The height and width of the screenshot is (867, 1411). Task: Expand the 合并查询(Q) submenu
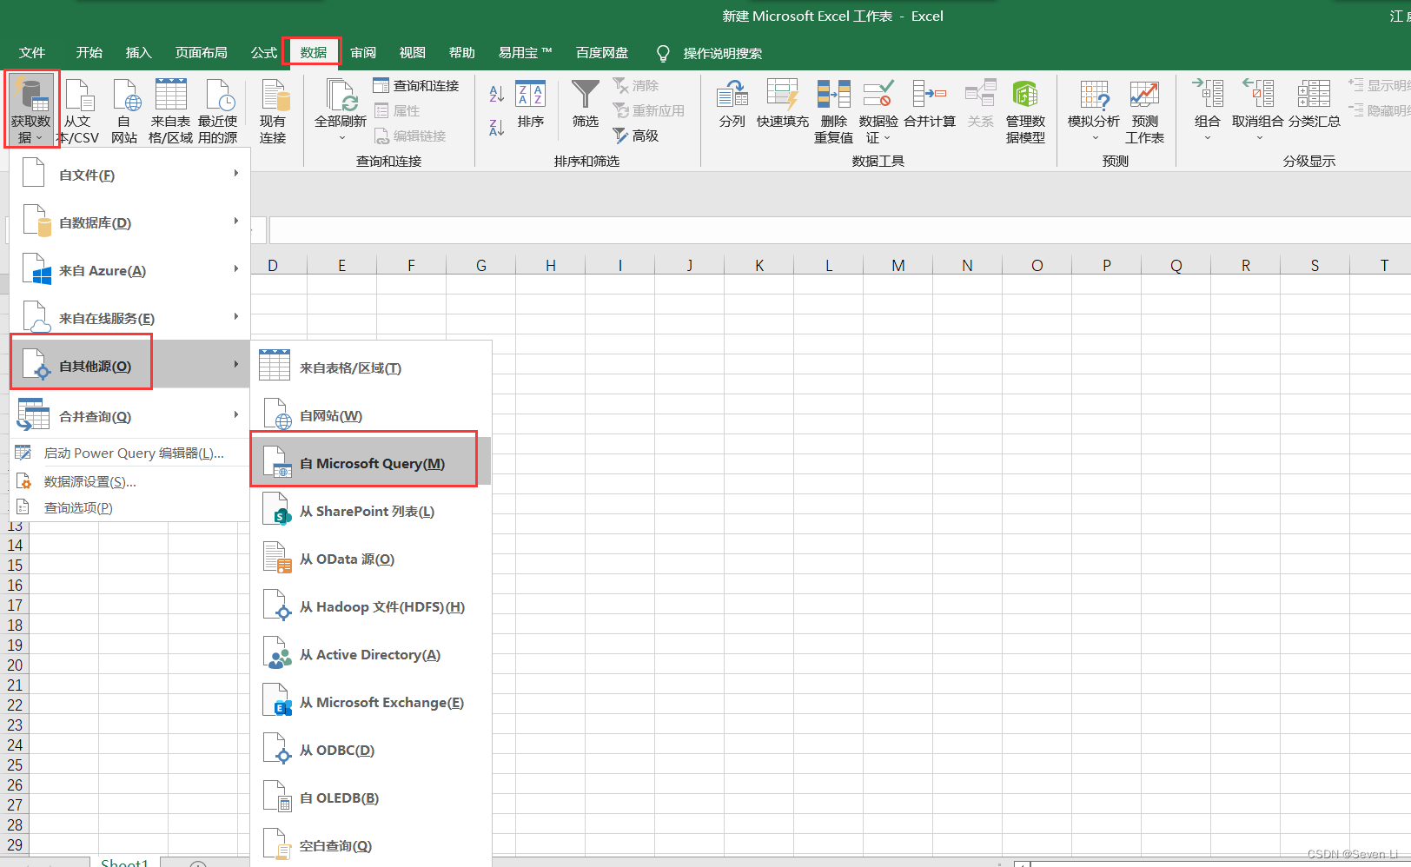[129, 416]
